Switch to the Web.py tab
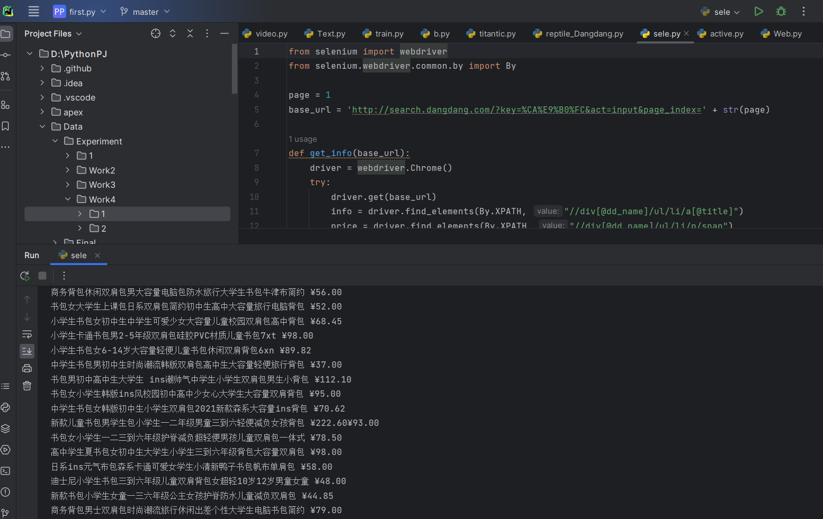This screenshot has height=519, width=823. (781, 33)
